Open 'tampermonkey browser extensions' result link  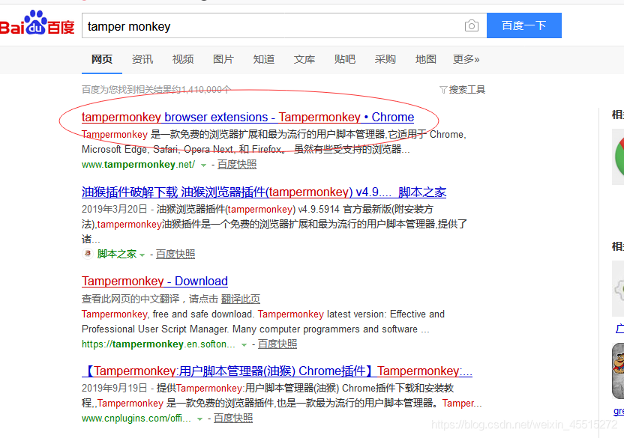(x=247, y=118)
